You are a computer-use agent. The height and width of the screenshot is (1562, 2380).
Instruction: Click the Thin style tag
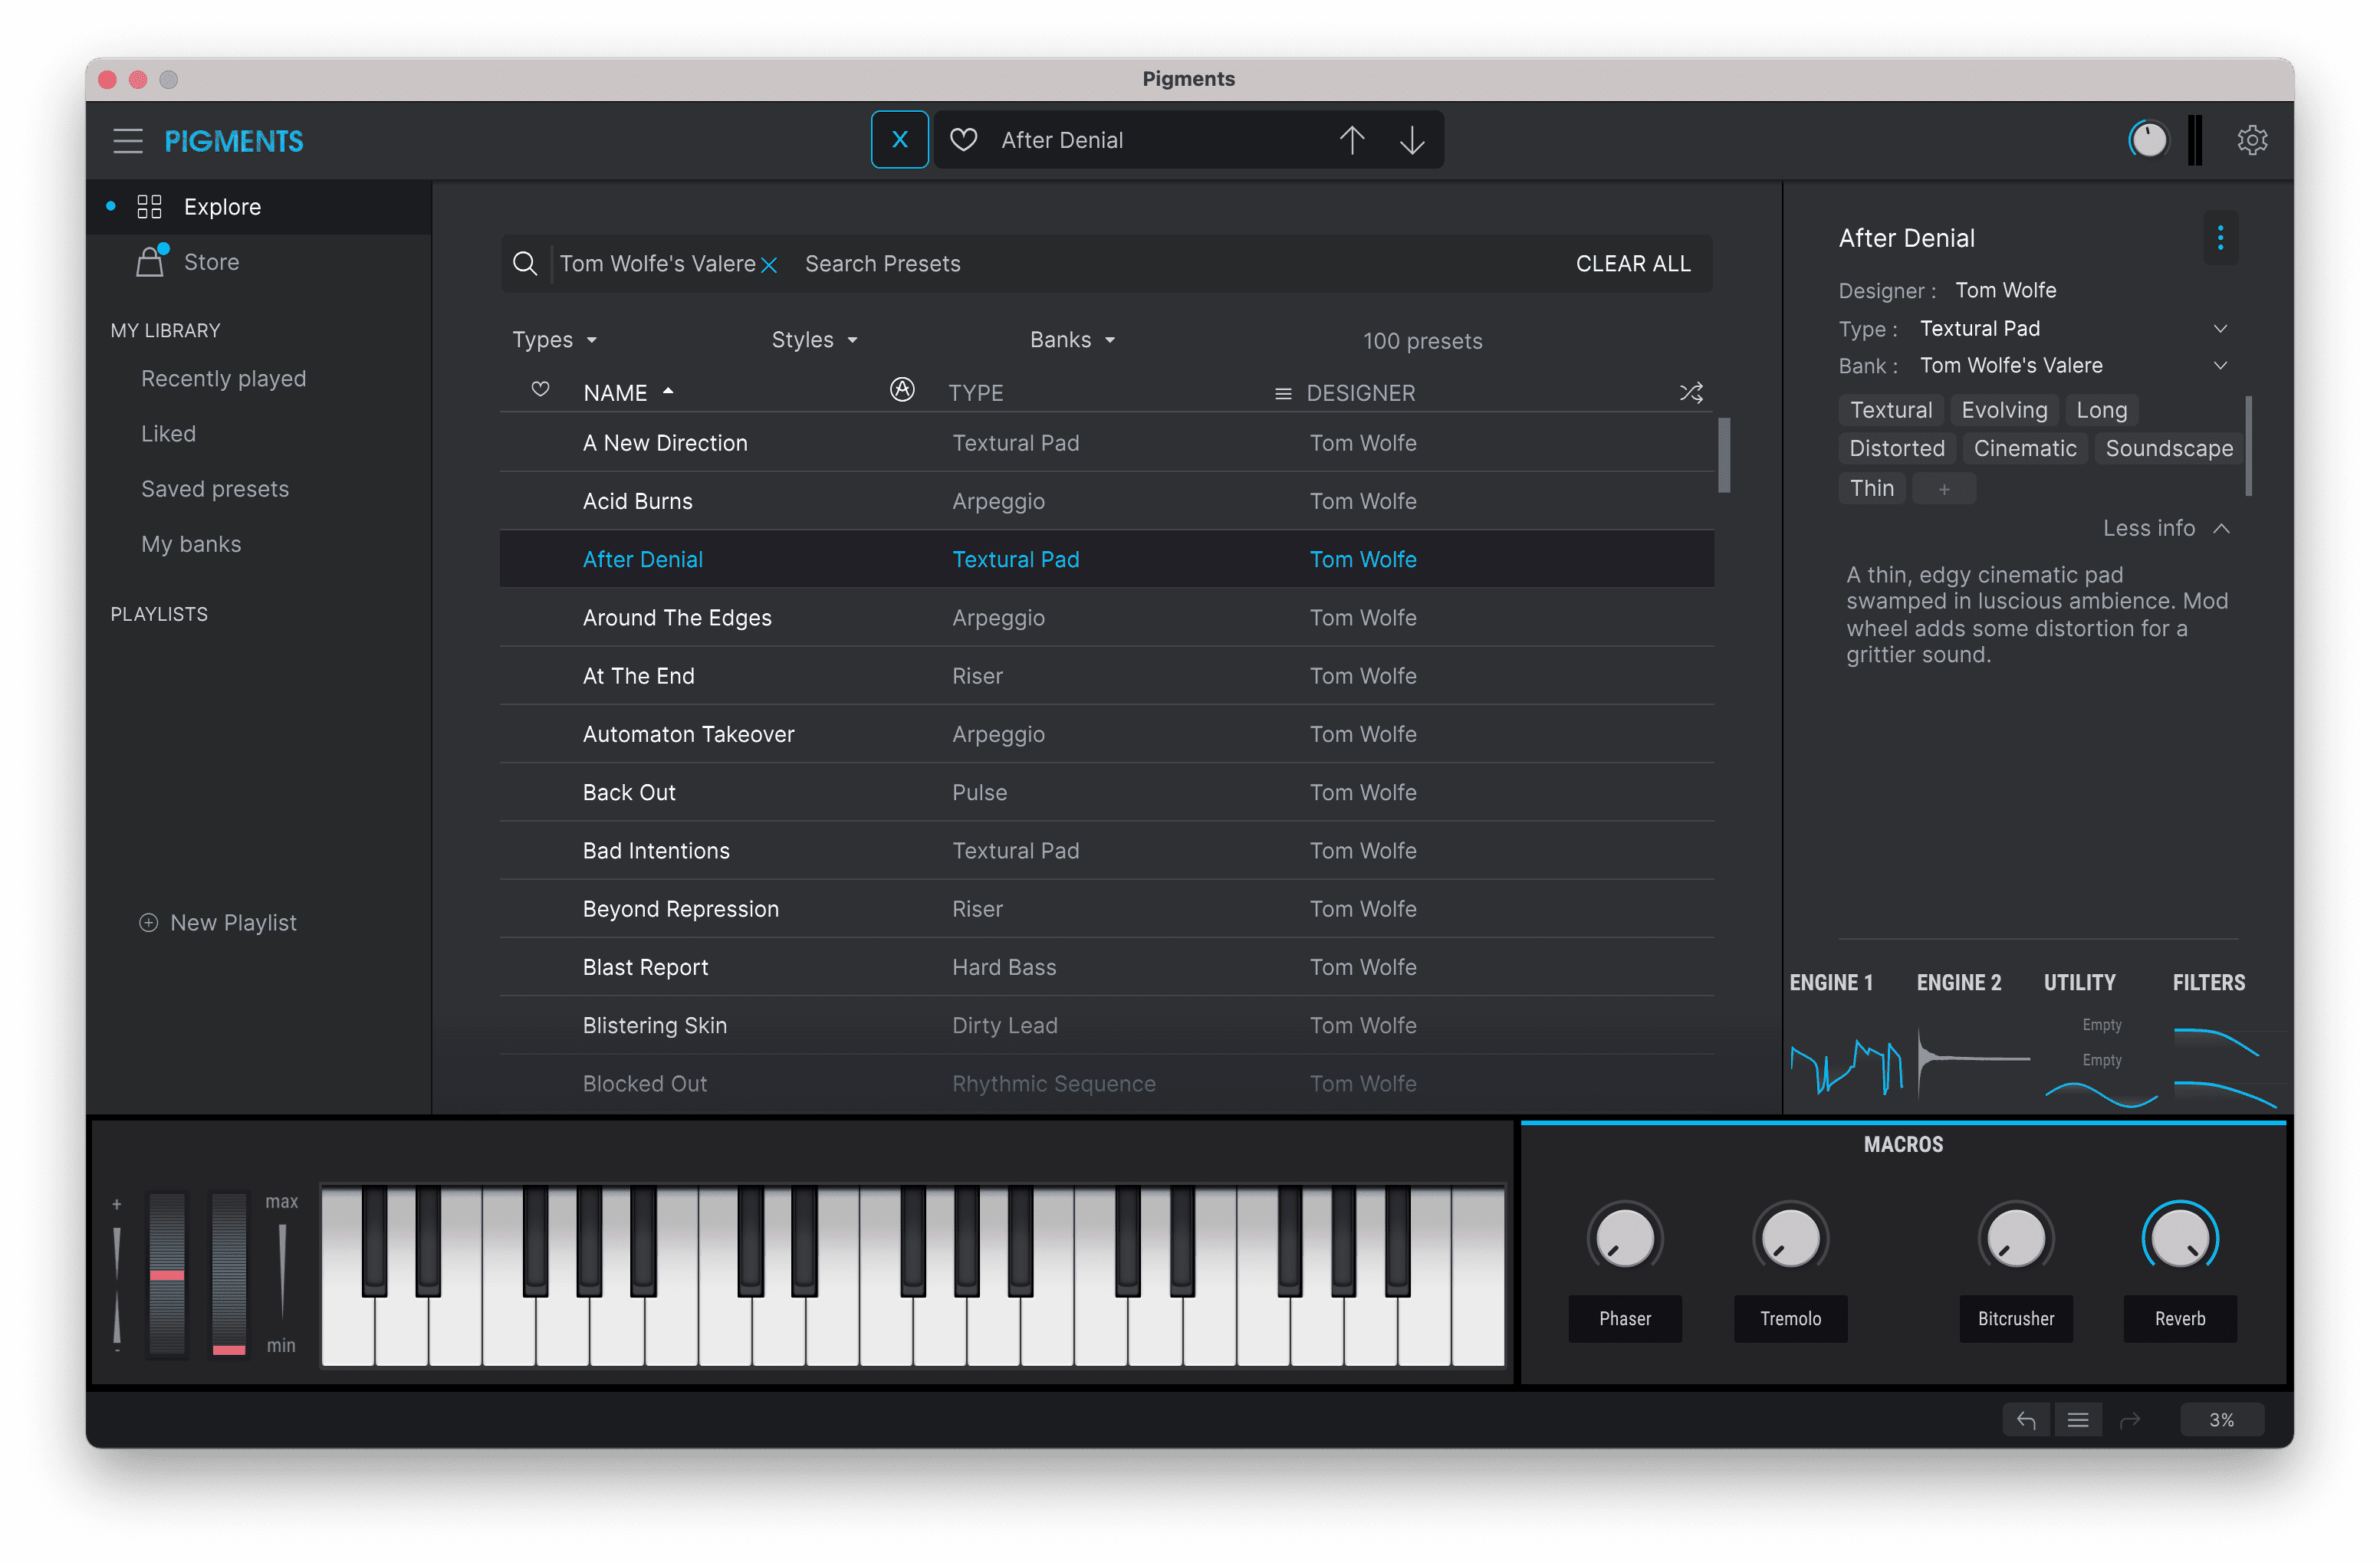point(1872,487)
